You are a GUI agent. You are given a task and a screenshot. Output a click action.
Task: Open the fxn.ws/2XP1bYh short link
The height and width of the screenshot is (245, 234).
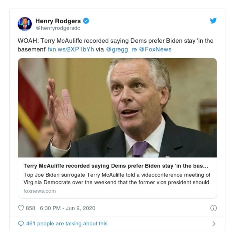[x=71, y=49]
